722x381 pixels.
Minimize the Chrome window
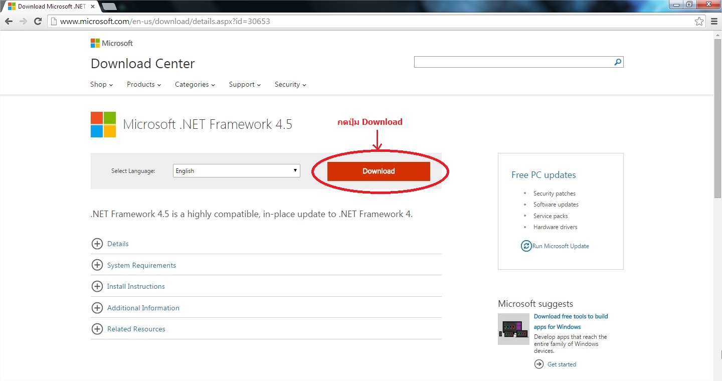pyautogui.click(x=676, y=5)
